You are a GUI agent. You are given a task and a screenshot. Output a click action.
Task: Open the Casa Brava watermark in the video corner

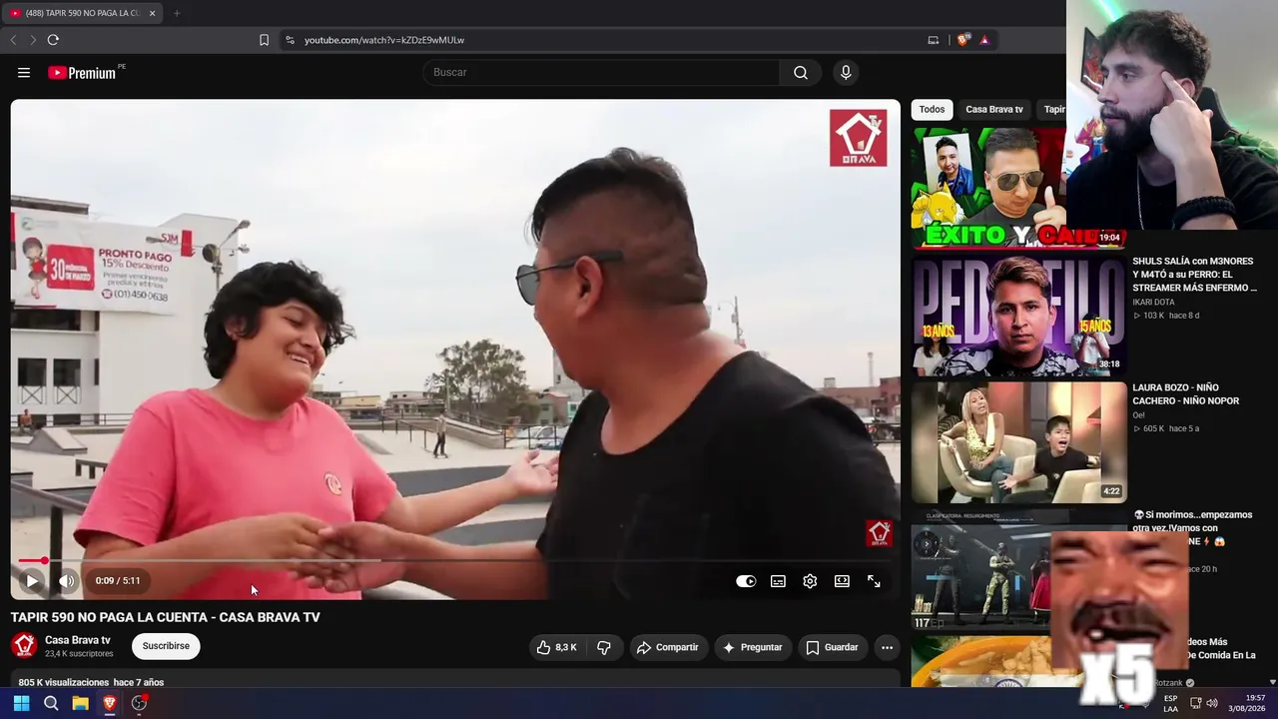click(879, 533)
